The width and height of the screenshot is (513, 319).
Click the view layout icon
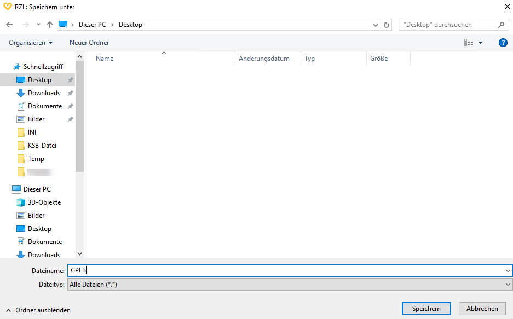pyautogui.click(x=469, y=43)
